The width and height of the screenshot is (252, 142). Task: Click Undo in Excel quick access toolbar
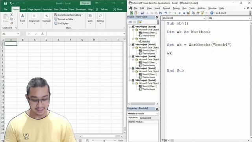[x=11, y=3]
